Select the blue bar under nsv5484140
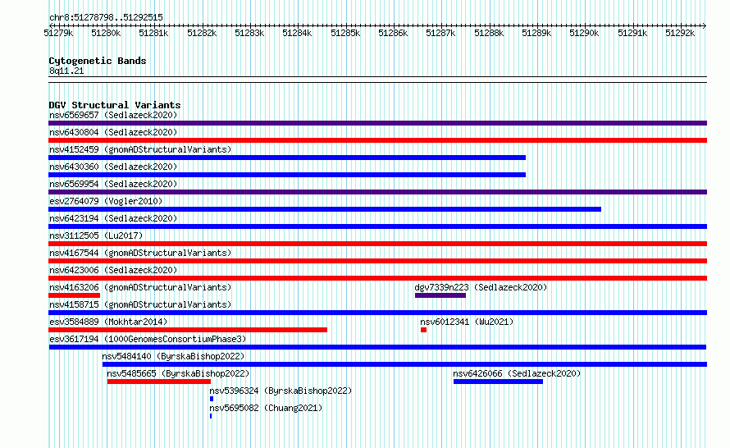The image size is (730, 448). coord(404,364)
